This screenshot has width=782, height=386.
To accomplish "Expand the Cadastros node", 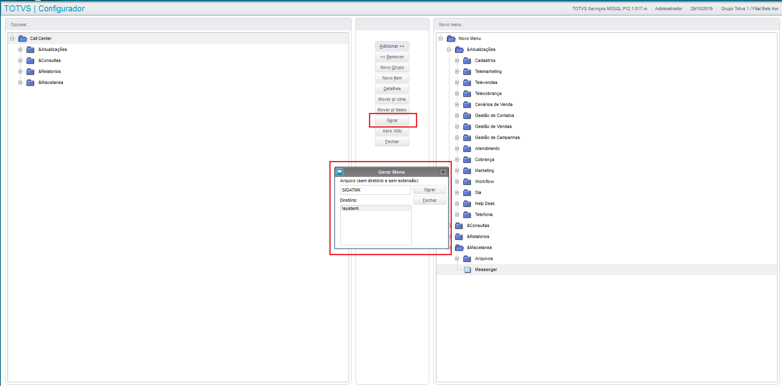I will [457, 60].
